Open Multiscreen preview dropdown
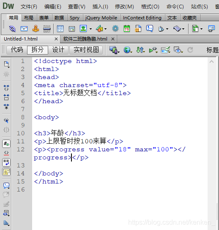This screenshot has width=219, height=230. click(x=114, y=50)
